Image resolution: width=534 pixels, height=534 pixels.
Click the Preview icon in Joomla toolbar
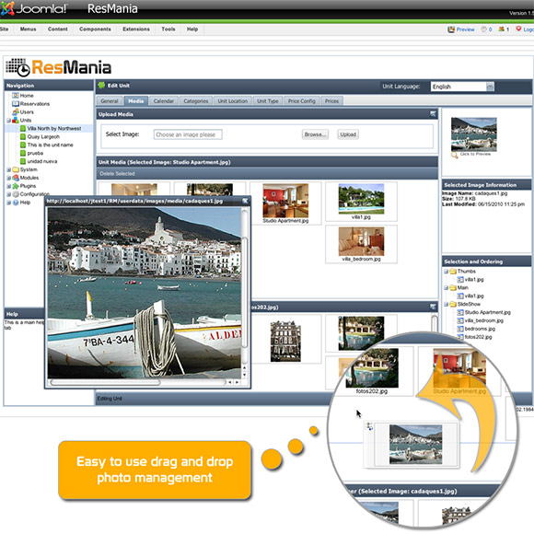click(451, 29)
